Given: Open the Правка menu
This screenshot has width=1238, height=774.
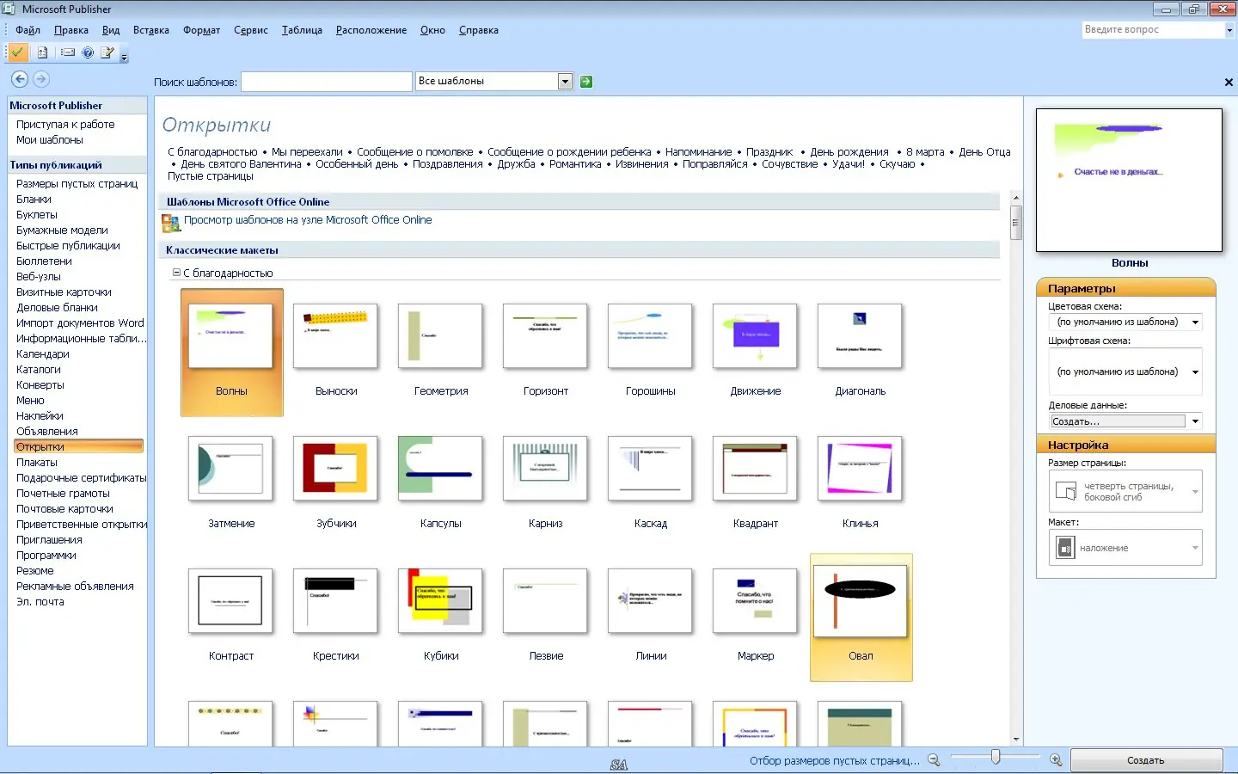Looking at the screenshot, I should click(x=70, y=30).
